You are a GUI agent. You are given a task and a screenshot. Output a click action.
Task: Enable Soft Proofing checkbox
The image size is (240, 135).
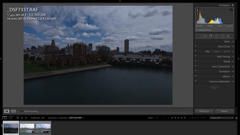point(22,111)
